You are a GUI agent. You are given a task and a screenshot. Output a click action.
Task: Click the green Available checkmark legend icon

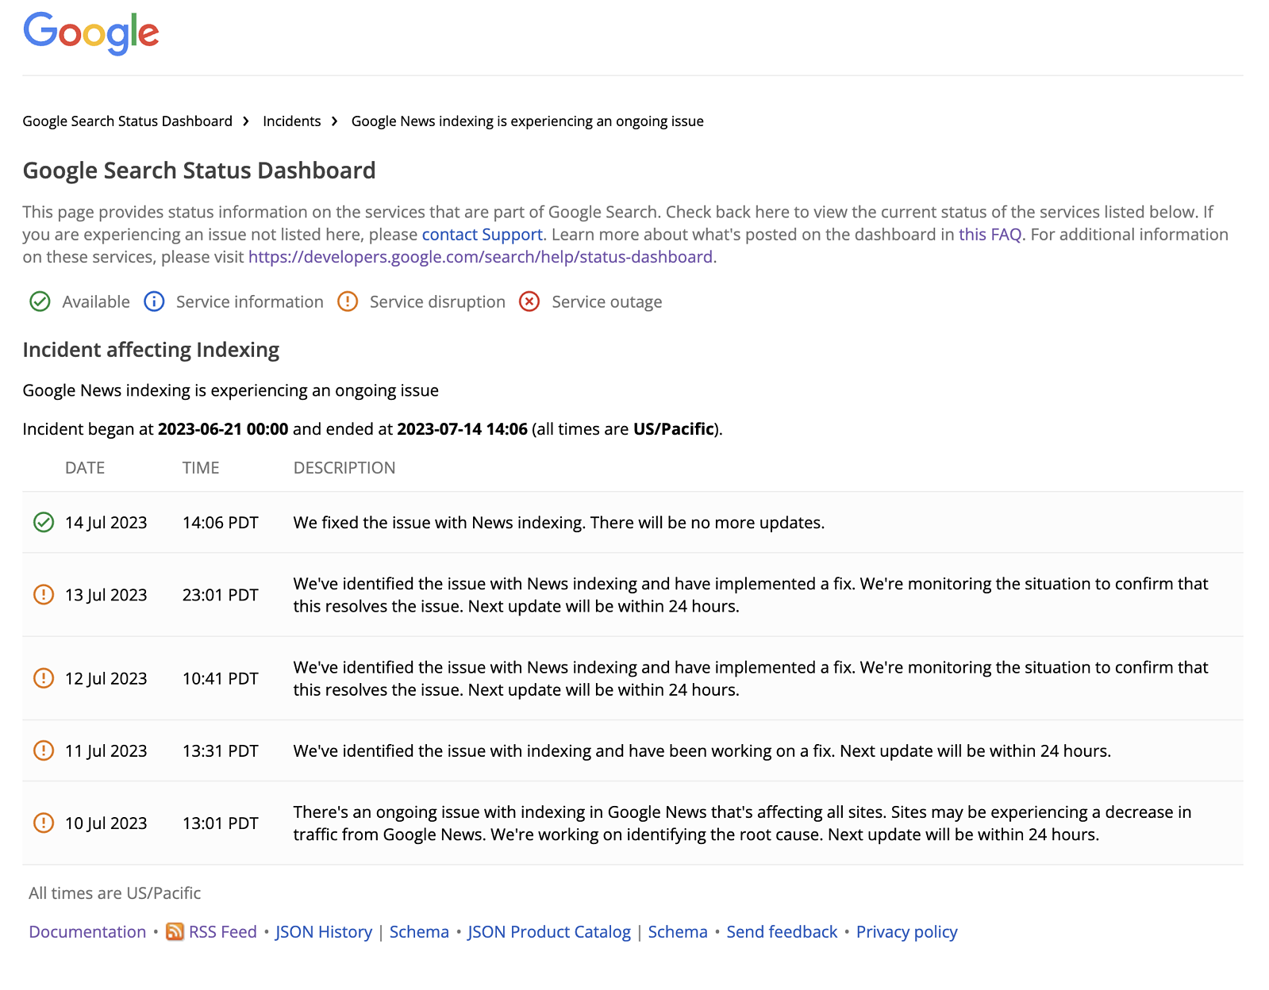40,301
